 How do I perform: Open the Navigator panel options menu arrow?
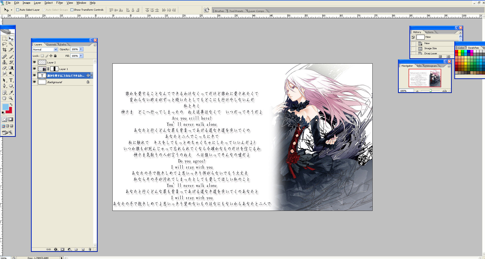449,66
